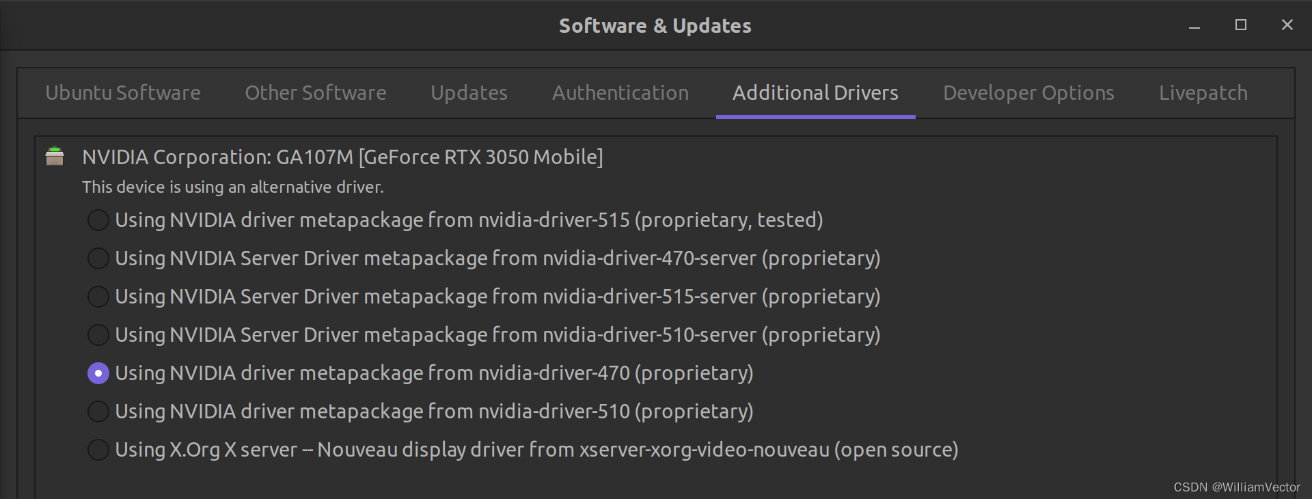This screenshot has width=1312, height=499.
Task: Switch to the Ubuntu Software tab
Action: coord(123,93)
